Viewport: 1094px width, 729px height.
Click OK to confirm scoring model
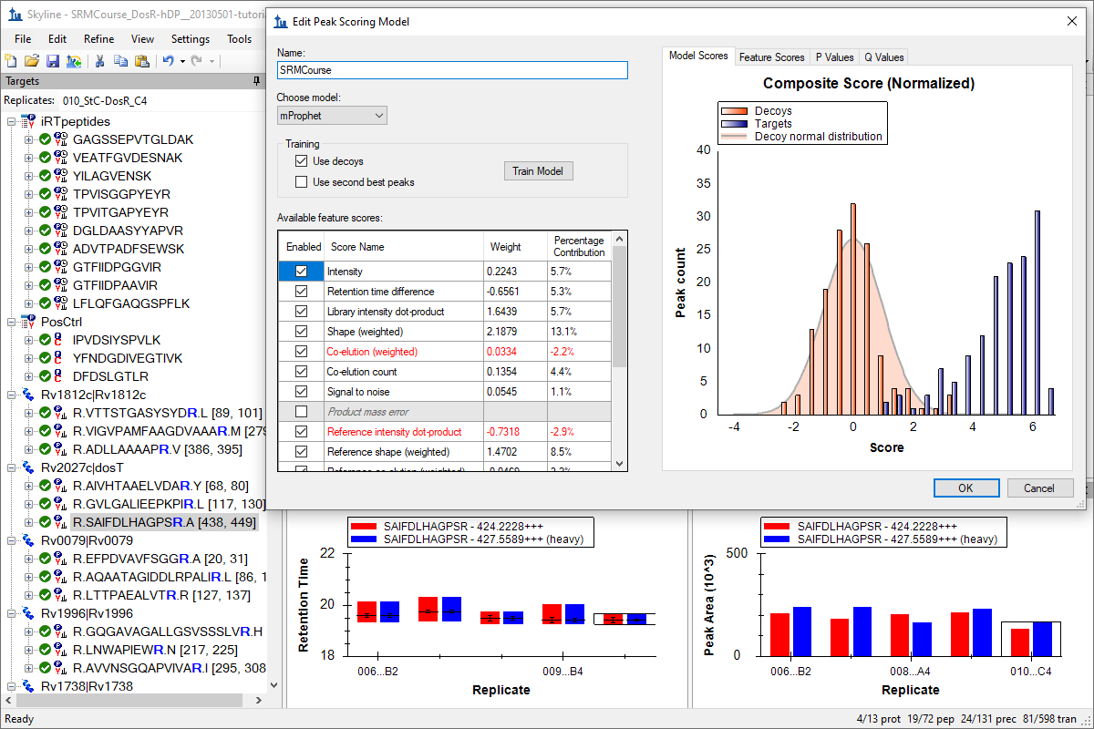point(965,488)
